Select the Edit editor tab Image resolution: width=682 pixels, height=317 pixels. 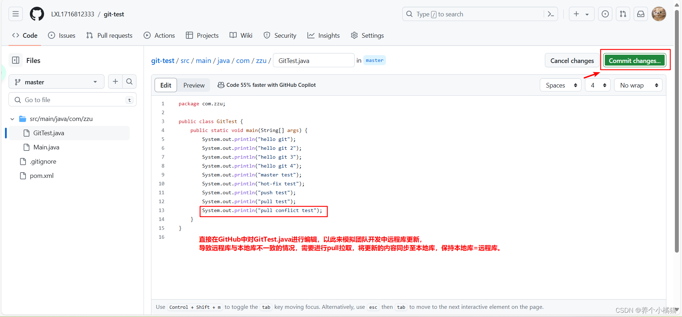click(x=166, y=85)
